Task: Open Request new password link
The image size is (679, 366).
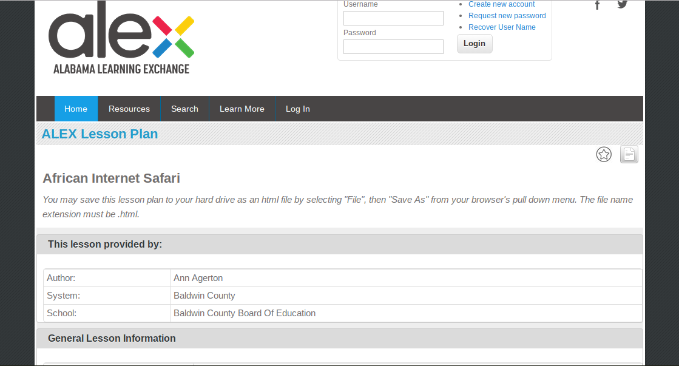Action: click(507, 16)
